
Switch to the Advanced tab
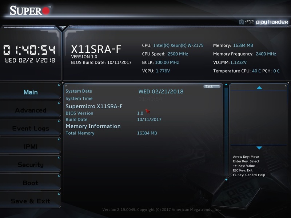pyautogui.click(x=31, y=110)
